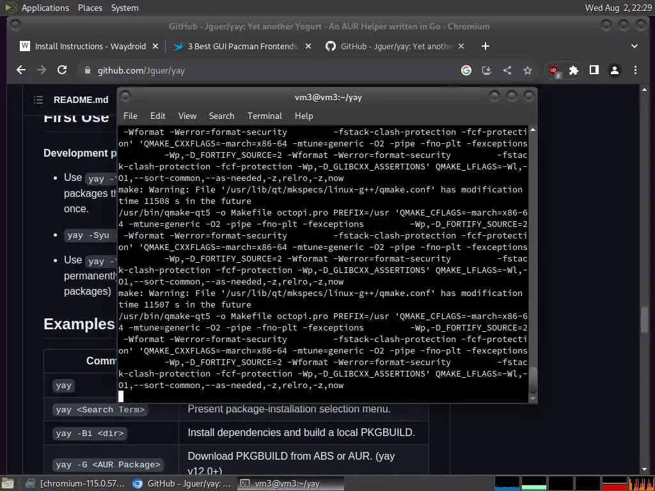
Task: Close the Install Instructions - Waydroid tab
Action: [155, 46]
